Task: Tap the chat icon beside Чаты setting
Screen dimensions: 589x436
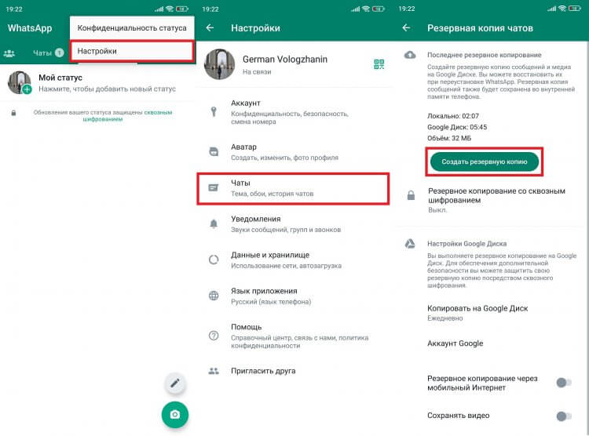Action: click(x=214, y=187)
